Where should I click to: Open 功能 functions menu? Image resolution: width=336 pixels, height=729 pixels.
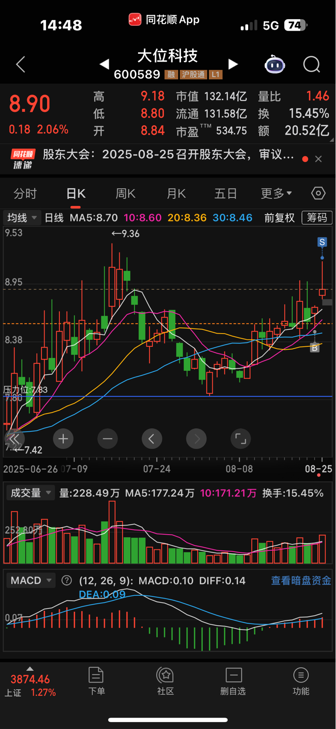coord(301,681)
